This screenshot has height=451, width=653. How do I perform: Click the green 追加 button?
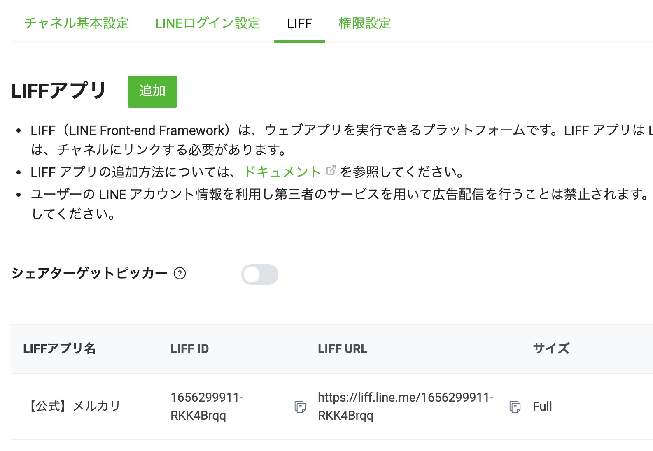coord(152,91)
